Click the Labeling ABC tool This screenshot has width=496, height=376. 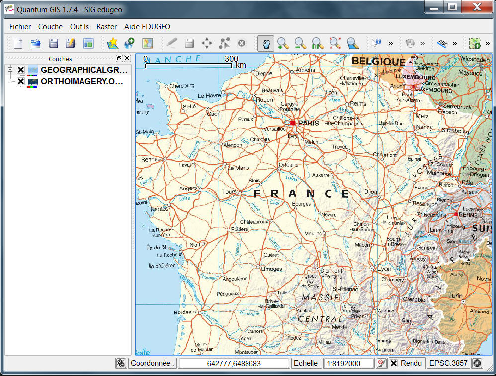click(442, 43)
